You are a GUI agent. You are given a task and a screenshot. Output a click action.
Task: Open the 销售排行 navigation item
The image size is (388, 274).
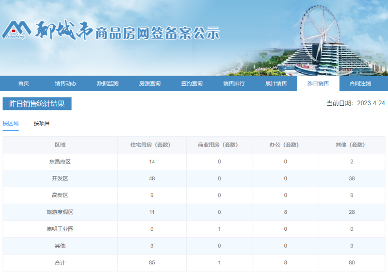coord(234,83)
